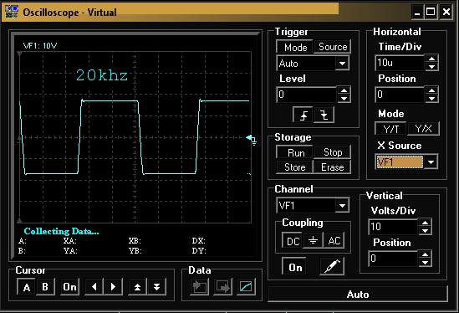
Task: Select rising edge trigger slope icon
Action: click(x=303, y=115)
